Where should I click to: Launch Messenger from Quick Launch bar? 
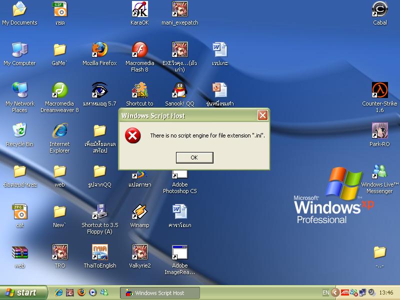coord(104,292)
